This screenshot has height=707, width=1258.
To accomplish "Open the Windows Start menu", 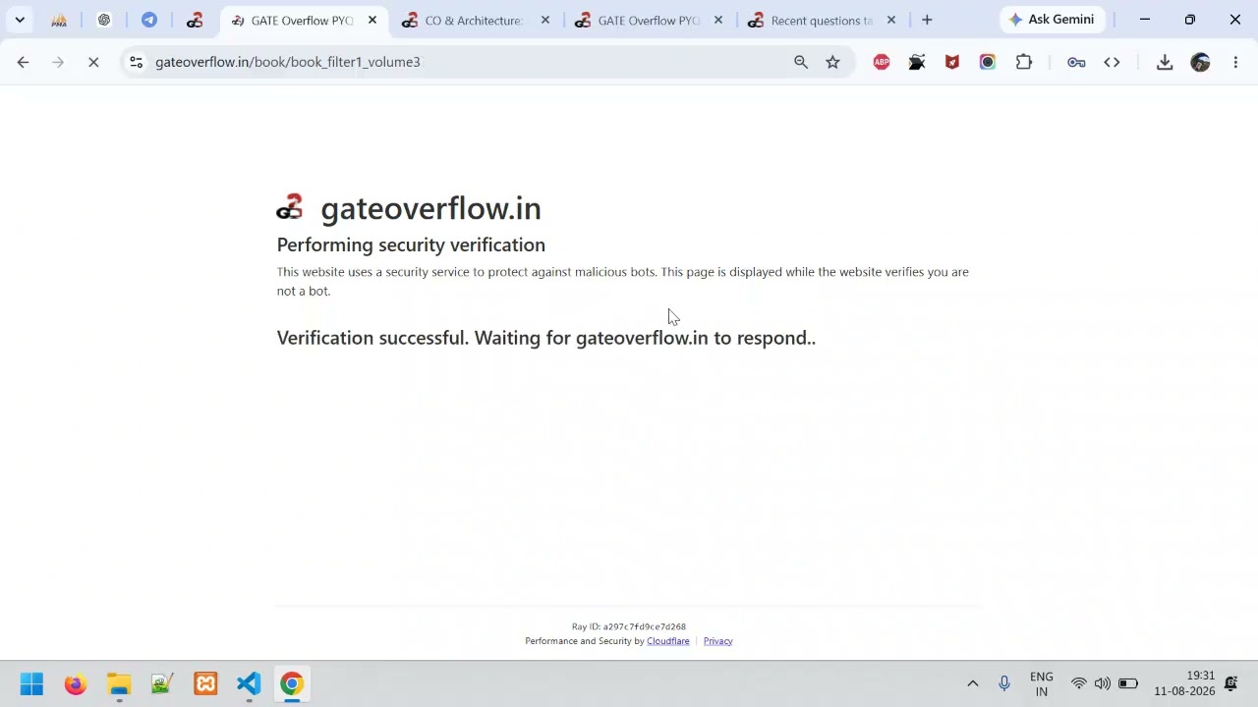I will tap(31, 684).
